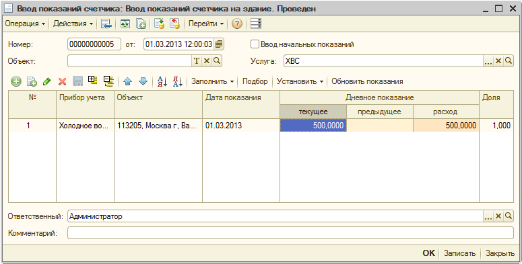522x264 pixels.
Task: Click the № column header
Action: (32, 104)
